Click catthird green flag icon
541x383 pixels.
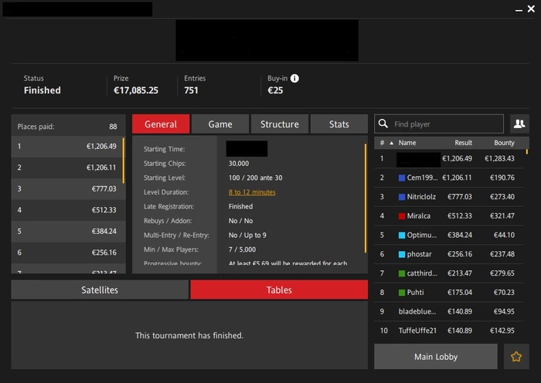(402, 273)
